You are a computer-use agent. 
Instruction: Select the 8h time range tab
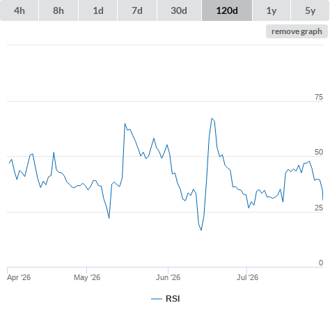click(58, 10)
